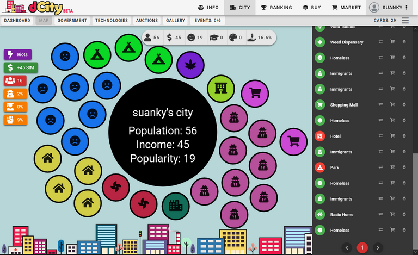Viewport: 418px width, 255px height.
Task: Go to next cards page arrow
Action: (x=378, y=248)
